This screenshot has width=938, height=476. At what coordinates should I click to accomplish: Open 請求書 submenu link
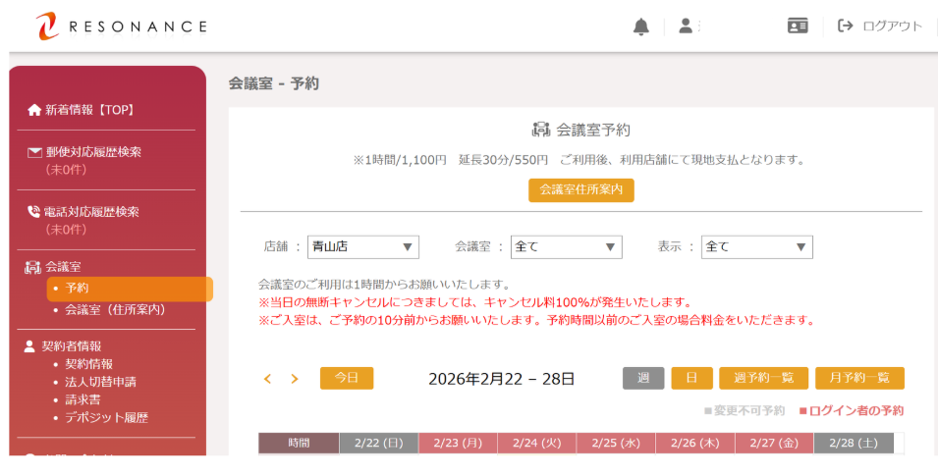(x=83, y=400)
